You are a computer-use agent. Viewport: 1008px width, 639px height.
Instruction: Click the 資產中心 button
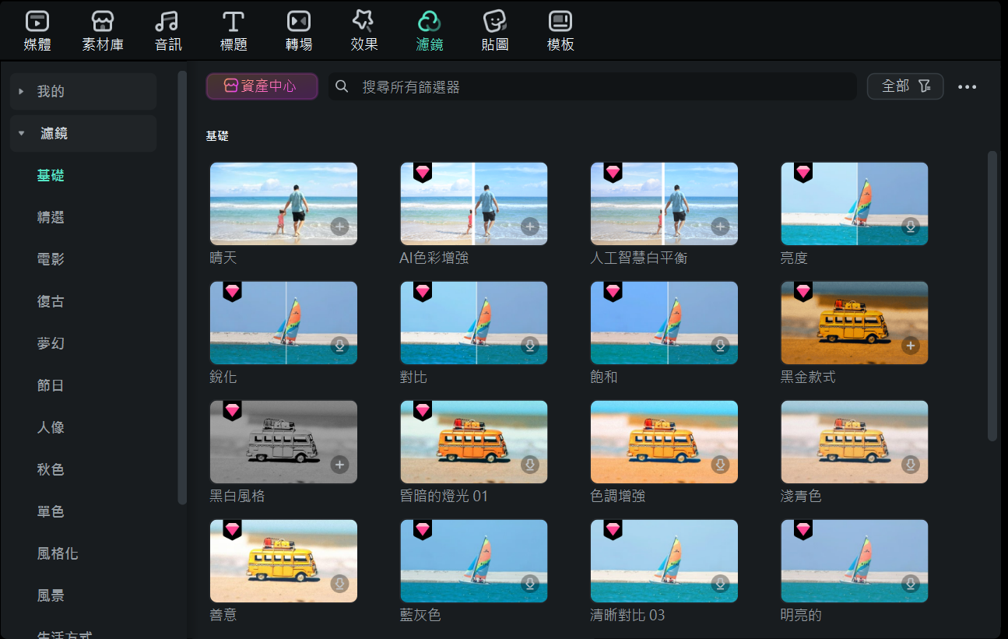click(262, 86)
